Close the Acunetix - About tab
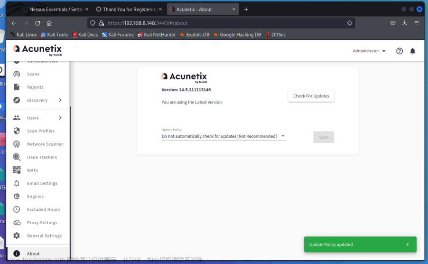This screenshot has height=264, width=428. 234,9
